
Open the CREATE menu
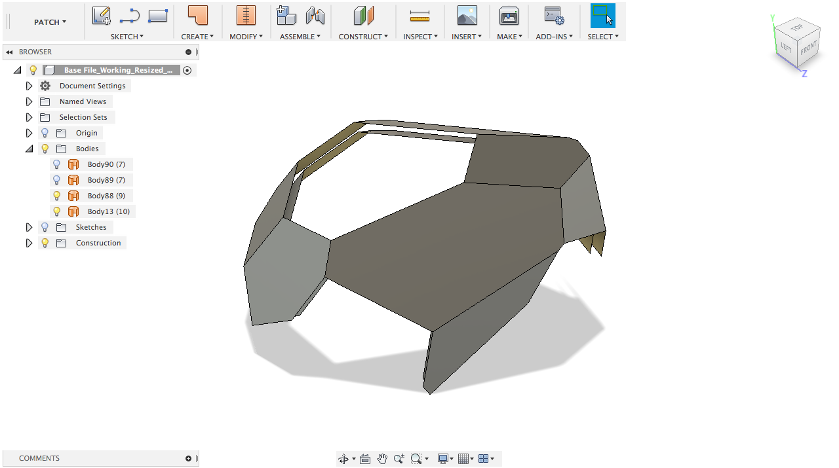click(x=197, y=37)
